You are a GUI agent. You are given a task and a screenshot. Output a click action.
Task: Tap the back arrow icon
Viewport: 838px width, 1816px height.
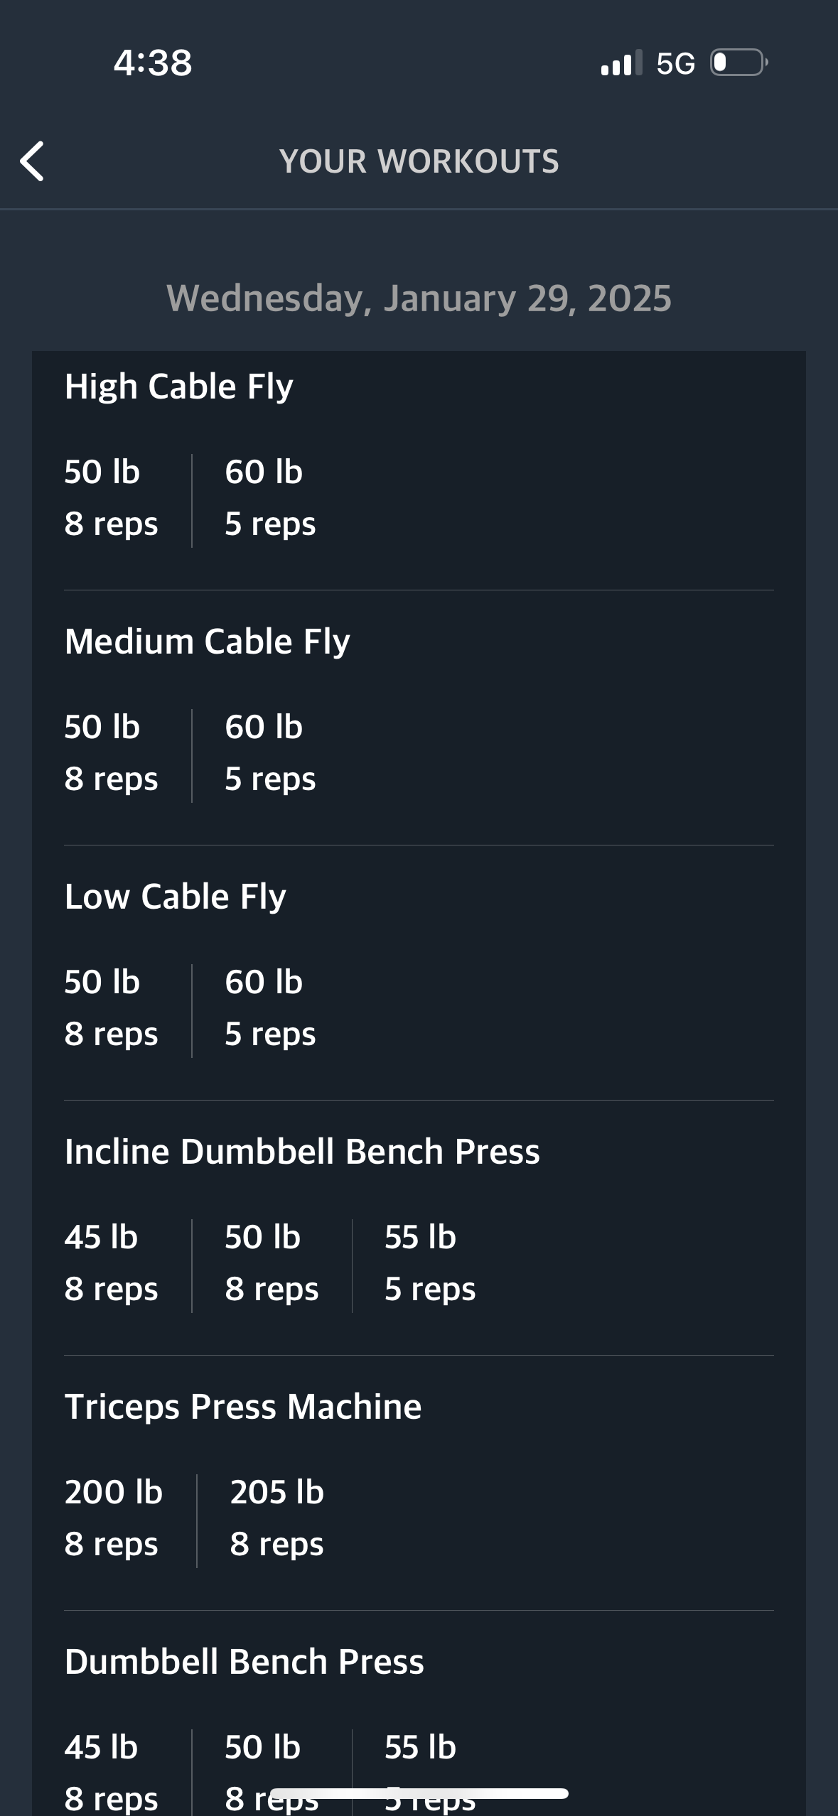click(x=32, y=161)
